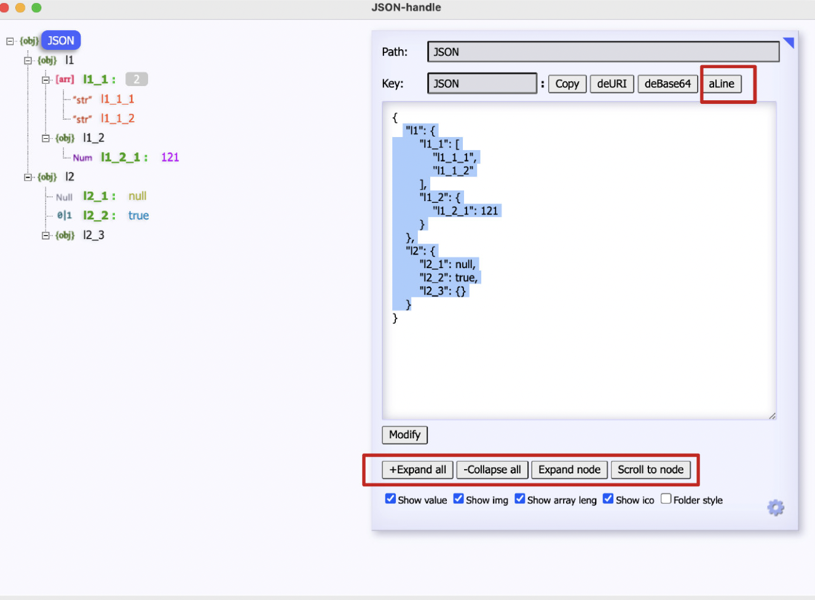This screenshot has height=600, width=815.
Task: Click the deURI button
Action: point(612,84)
